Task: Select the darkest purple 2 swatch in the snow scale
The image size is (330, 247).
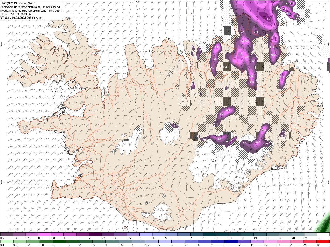Action: pos(95,234)
